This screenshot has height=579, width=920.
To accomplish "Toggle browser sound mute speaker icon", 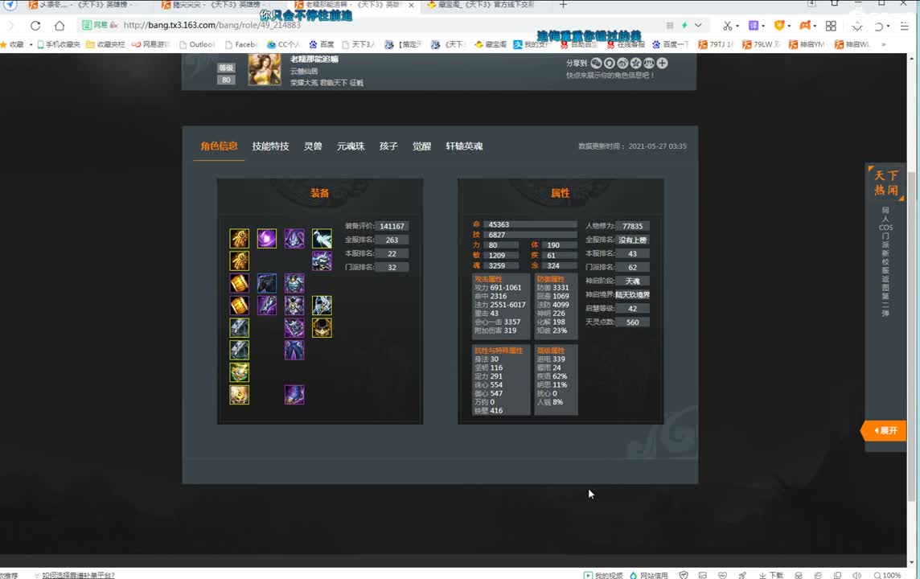I will click(x=856, y=575).
